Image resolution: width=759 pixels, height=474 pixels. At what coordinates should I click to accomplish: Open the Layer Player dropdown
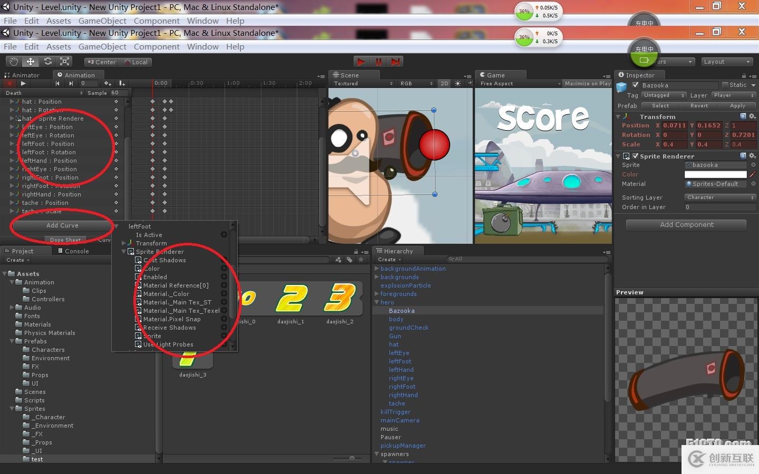coord(734,95)
